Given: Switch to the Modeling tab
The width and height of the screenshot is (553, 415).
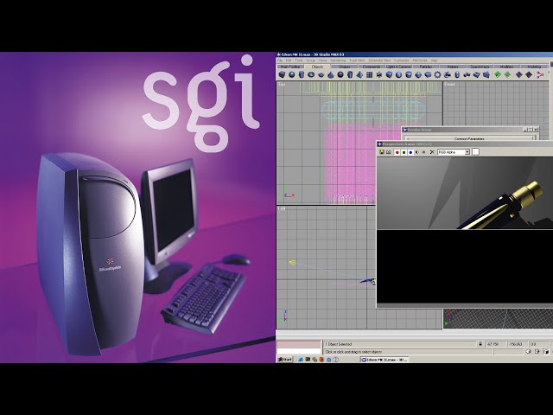Looking at the screenshot, I should 534,67.
